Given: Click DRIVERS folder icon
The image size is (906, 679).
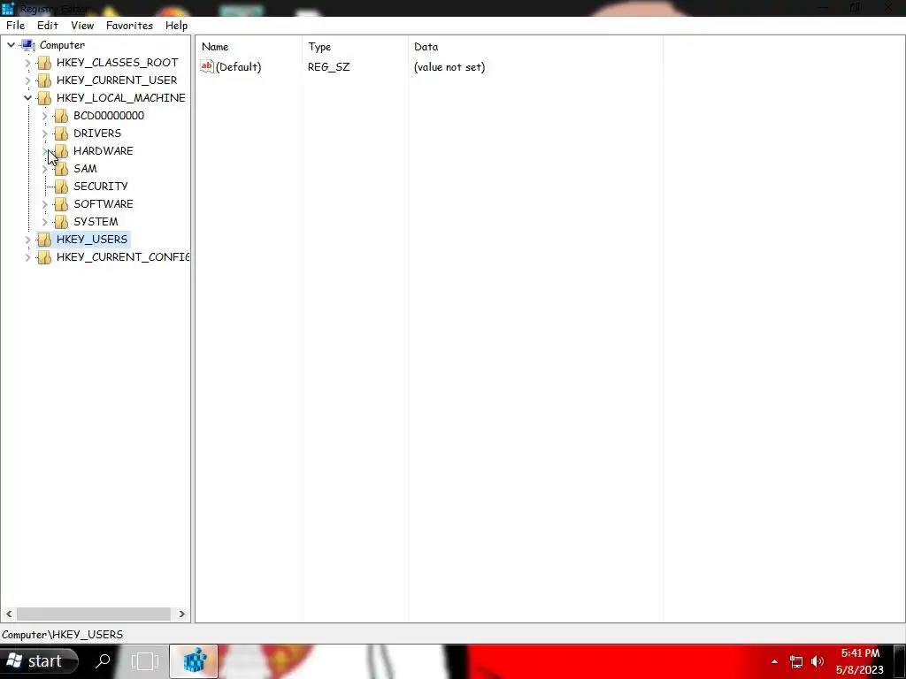Looking at the screenshot, I should coord(61,134).
